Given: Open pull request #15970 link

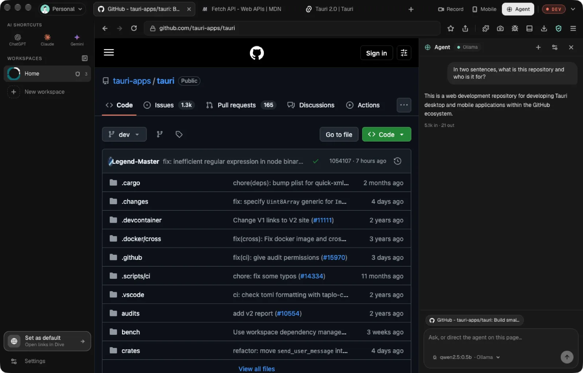Looking at the screenshot, I should click(x=334, y=257).
